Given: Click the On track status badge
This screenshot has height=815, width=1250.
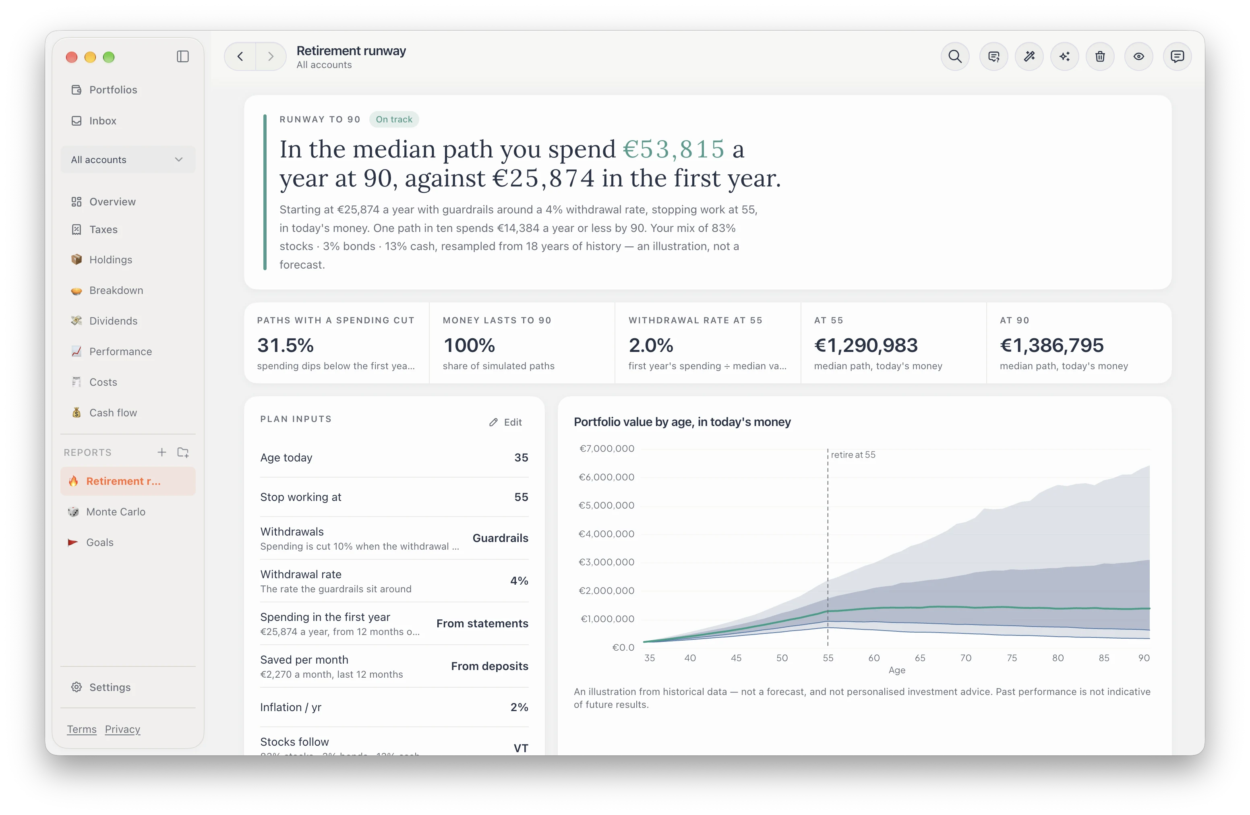Looking at the screenshot, I should (394, 119).
